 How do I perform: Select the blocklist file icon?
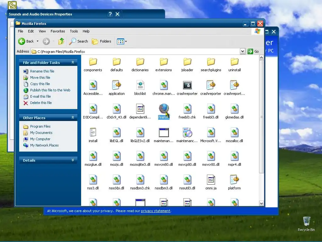tap(140, 85)
